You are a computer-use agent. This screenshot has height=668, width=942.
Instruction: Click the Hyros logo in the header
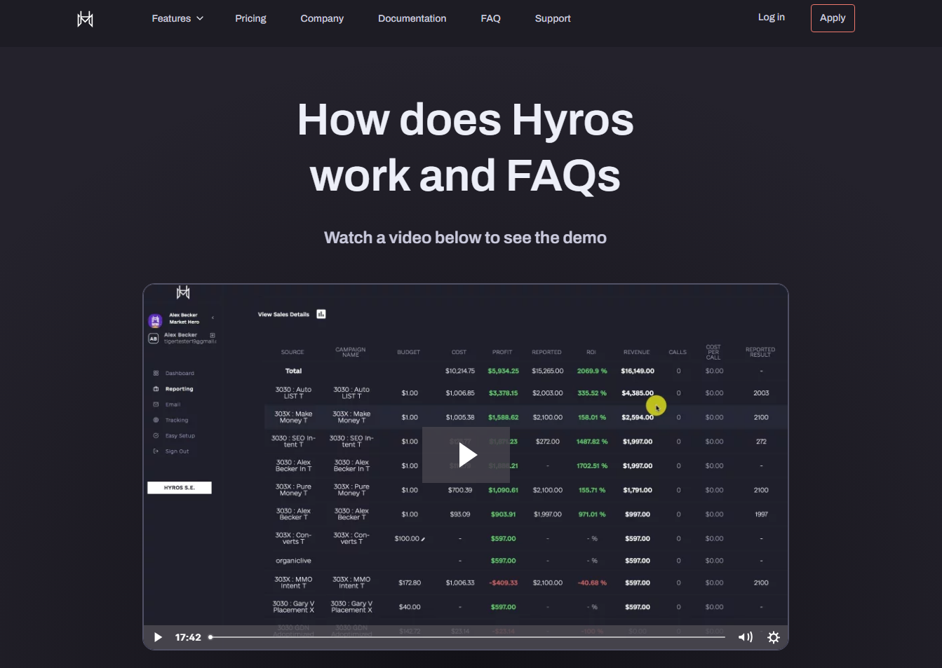pyautogui.click(x=85, y=19)
